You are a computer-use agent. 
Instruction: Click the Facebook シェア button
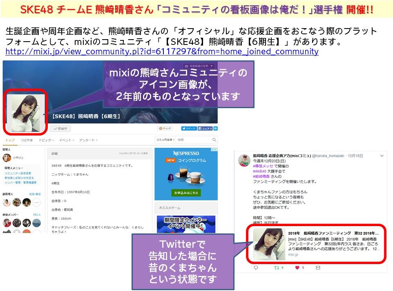point(205,129)
